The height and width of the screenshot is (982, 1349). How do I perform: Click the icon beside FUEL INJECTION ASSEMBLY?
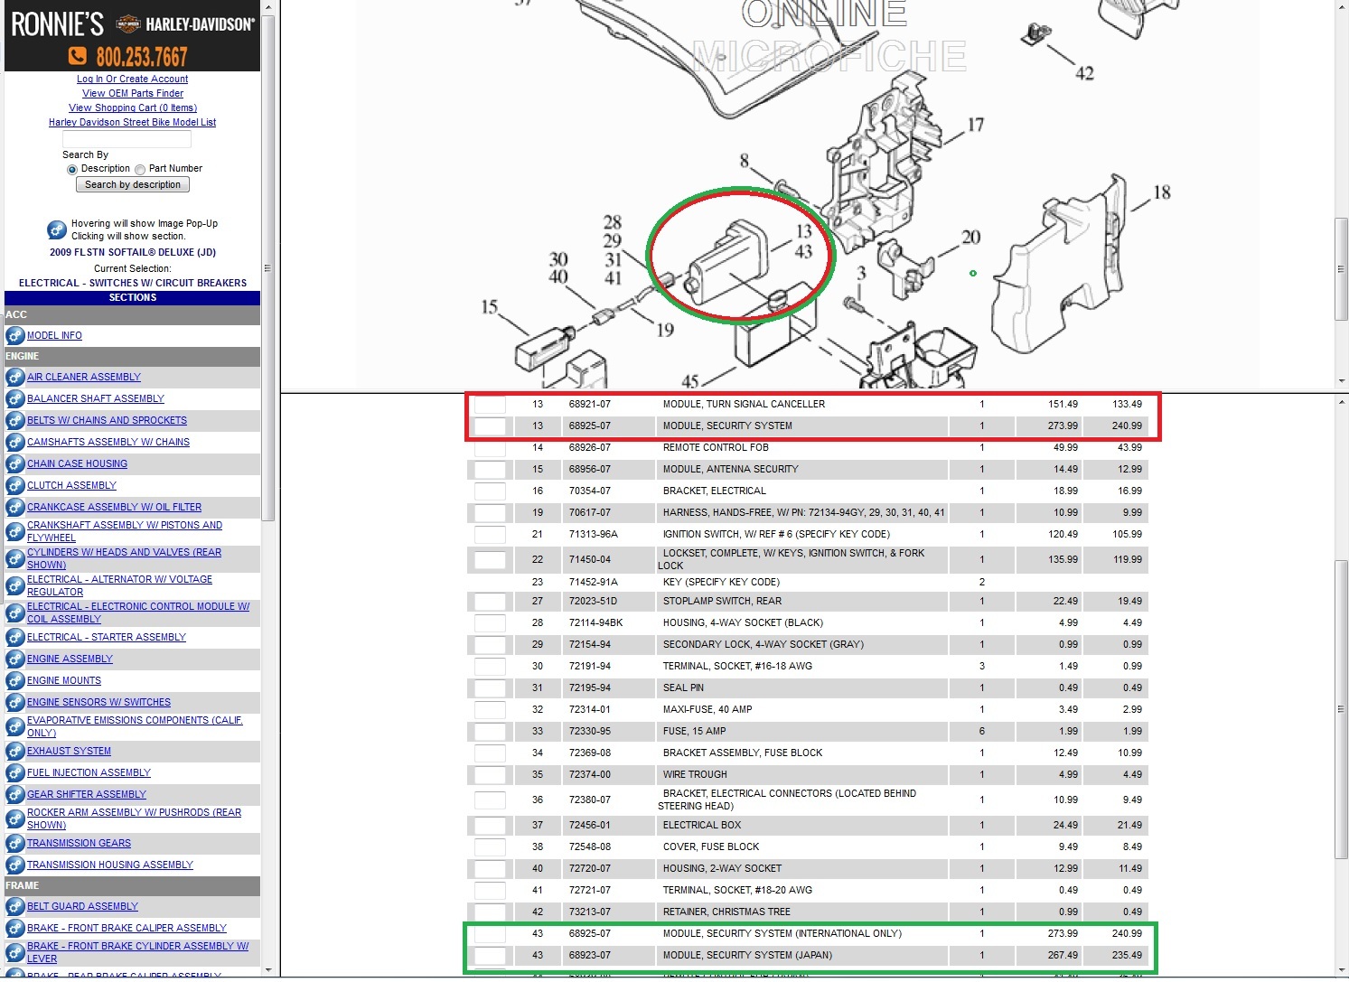pyautogui.click(x=15, y=772)
